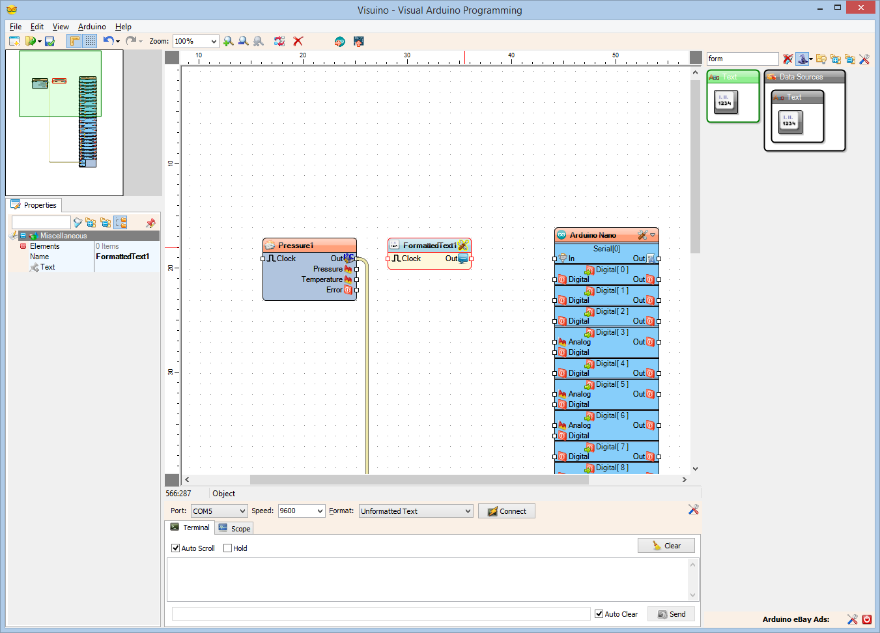The height and width of the screenshot is (633, 880).
Task: Uncheck the Auto Scroll checkbox
Action: click(175, 548)
